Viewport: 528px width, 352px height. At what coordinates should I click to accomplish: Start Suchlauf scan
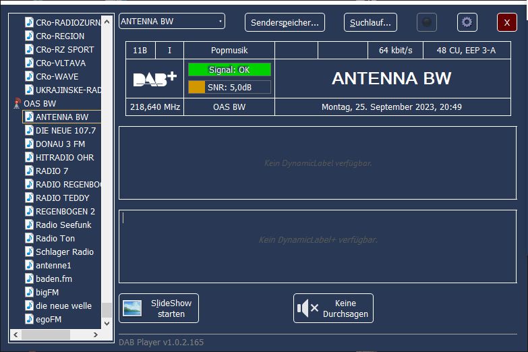click(370, 22)
